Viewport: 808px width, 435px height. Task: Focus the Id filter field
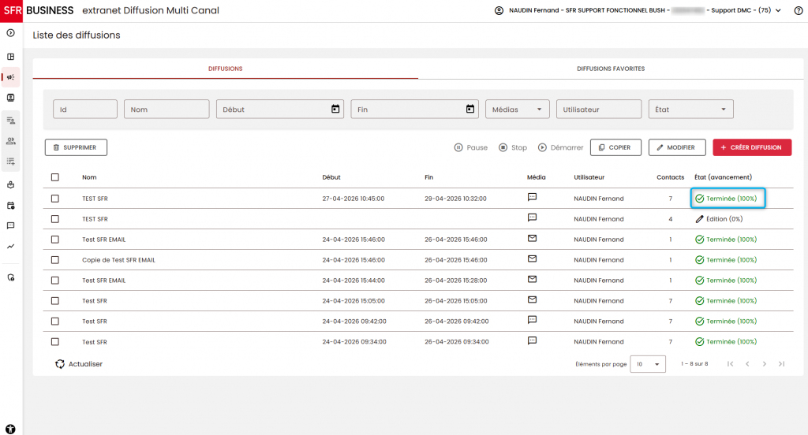[85, 109]
